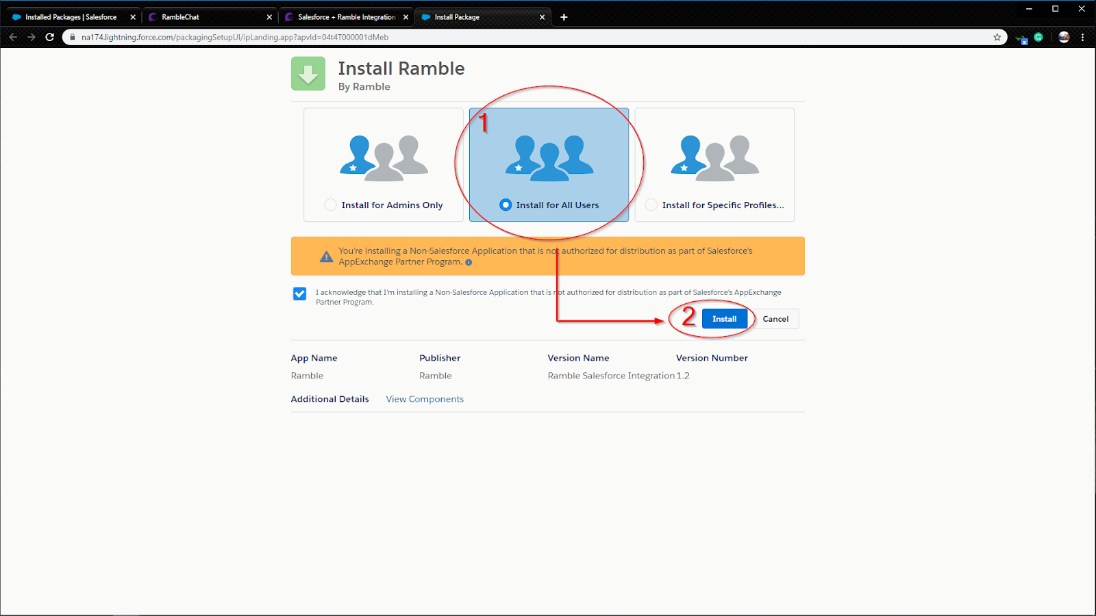This screenshot has width=1096, height=616.
Task: Open the View Components link
Action: point(425,399)
